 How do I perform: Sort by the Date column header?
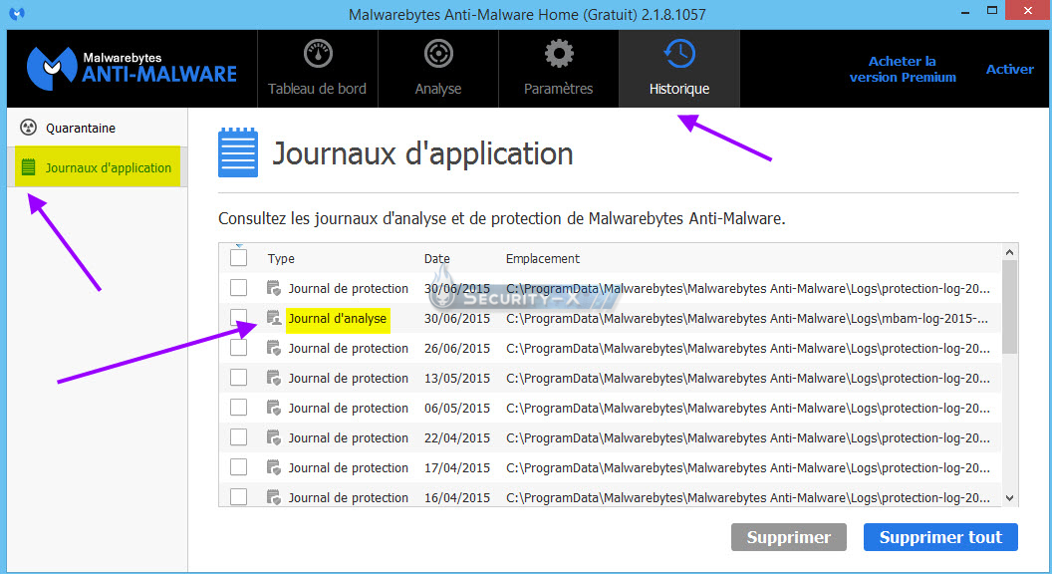436,258
